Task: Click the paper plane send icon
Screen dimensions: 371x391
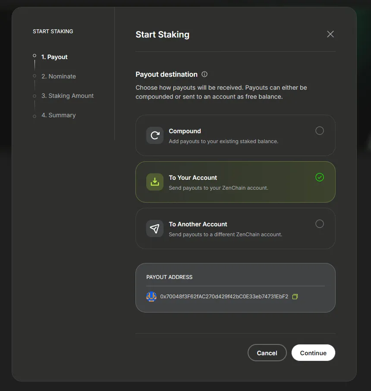Action: point(155,228)
